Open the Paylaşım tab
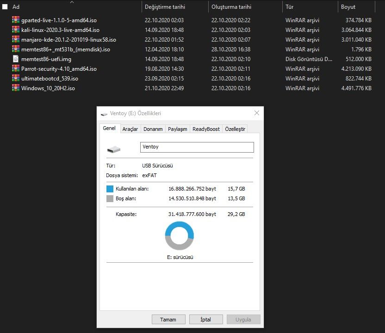385x333 pixels. coord(178,129)
